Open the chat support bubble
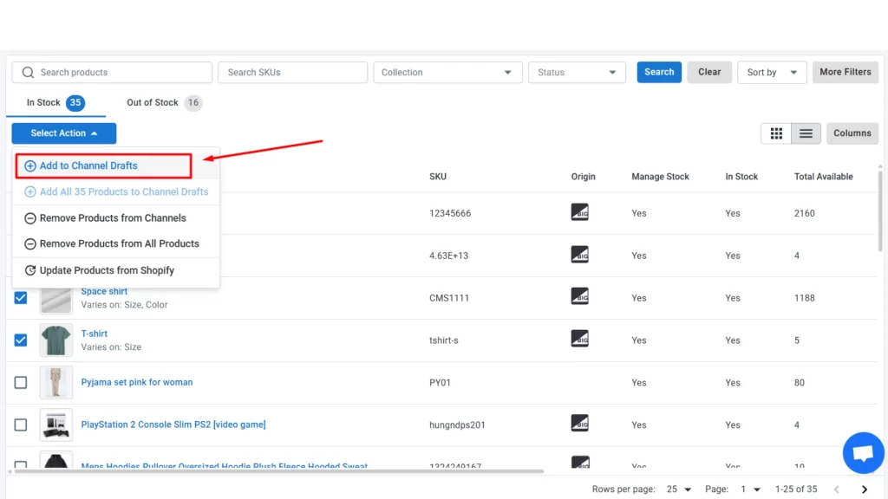 [x=863, y=453]
